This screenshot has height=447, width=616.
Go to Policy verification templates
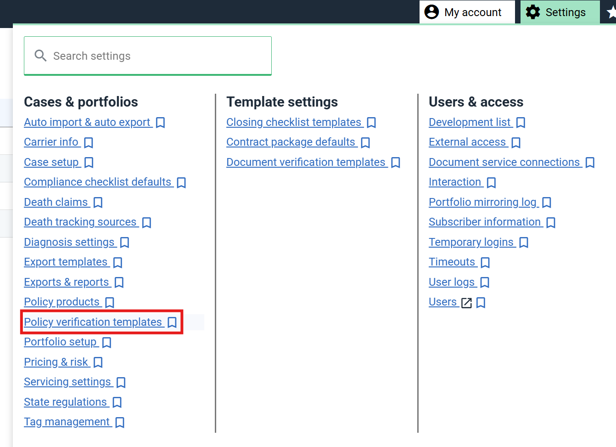coord(93,322)
